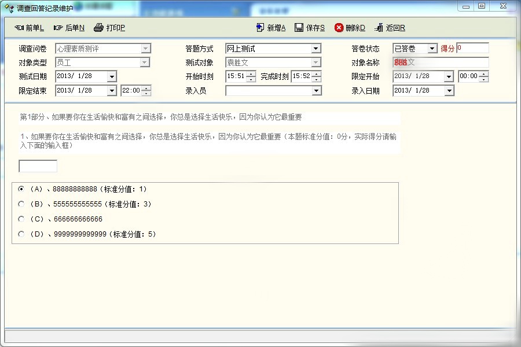521x347 pixels.
Task: Expand the 录入日期 date picker
Action: click(449, 90)
